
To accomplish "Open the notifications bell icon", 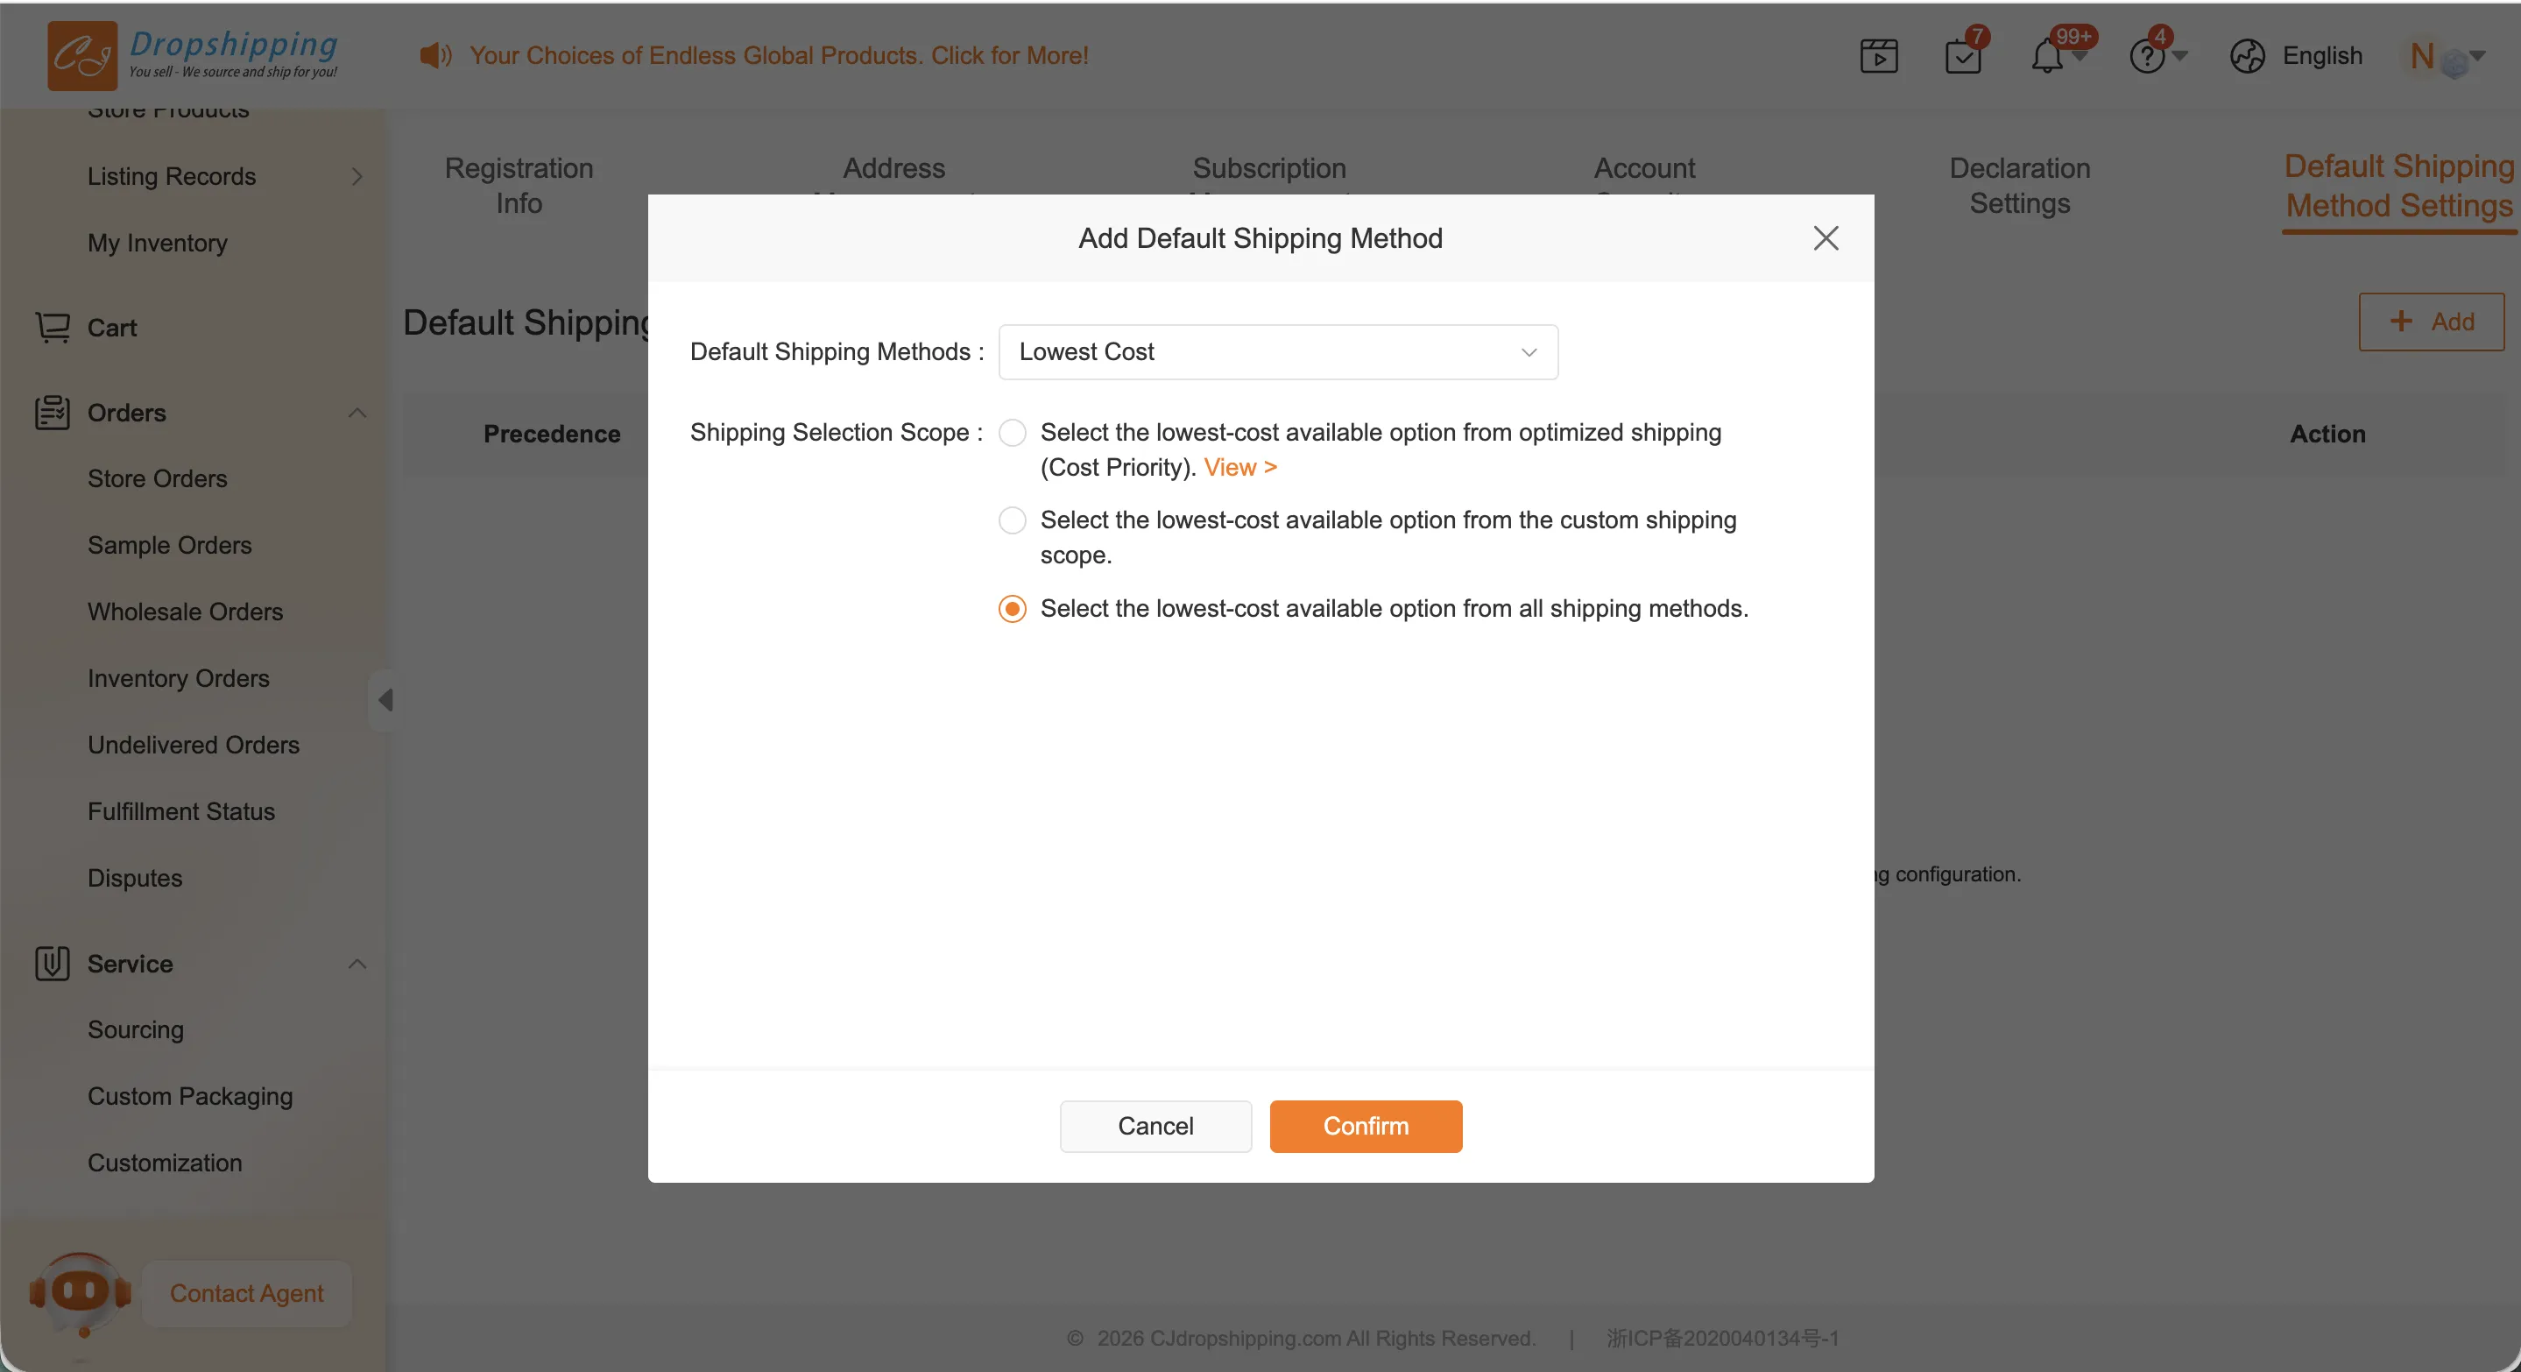I will 2046,56.
